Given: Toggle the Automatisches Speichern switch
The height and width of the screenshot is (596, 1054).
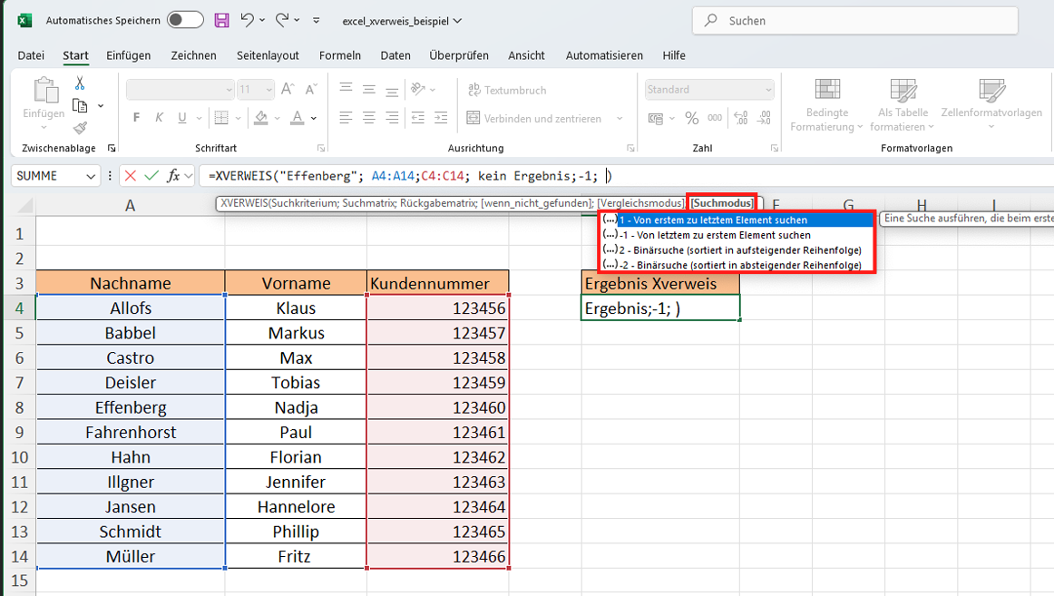Looking at the screenshot, I should point(186,20).
